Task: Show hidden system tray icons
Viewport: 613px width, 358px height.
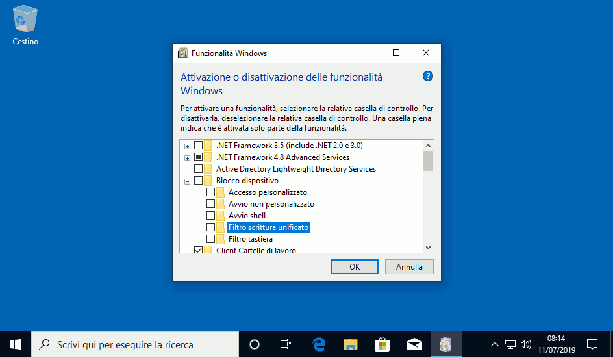Action: click(x=495, y=345)
